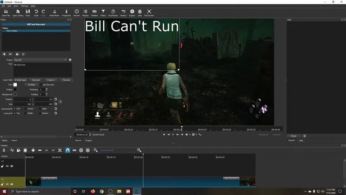The image size is (346, 195).
Task: Toggle scrub while dragging
Action: pyautogui.click(x=75, y=151)
